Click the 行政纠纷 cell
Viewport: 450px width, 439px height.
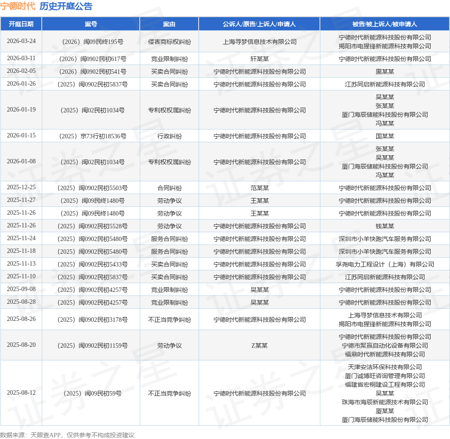(x=169, y=136)
